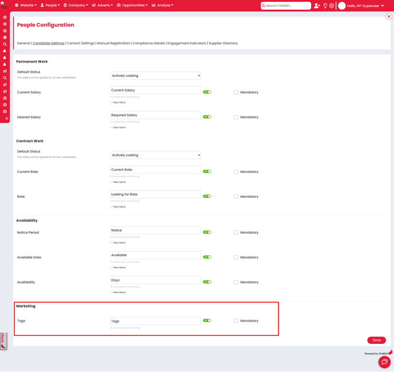394x372 pixels.
Task: Open the Opportunities menu
Action: (x=132, y=5)
